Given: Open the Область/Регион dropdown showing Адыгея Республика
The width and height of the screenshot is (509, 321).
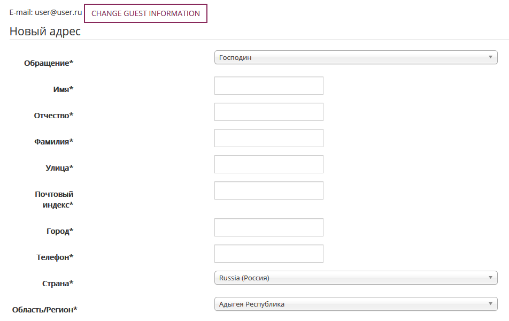Looking at the screenshot, I should click(x=356, y=304).
